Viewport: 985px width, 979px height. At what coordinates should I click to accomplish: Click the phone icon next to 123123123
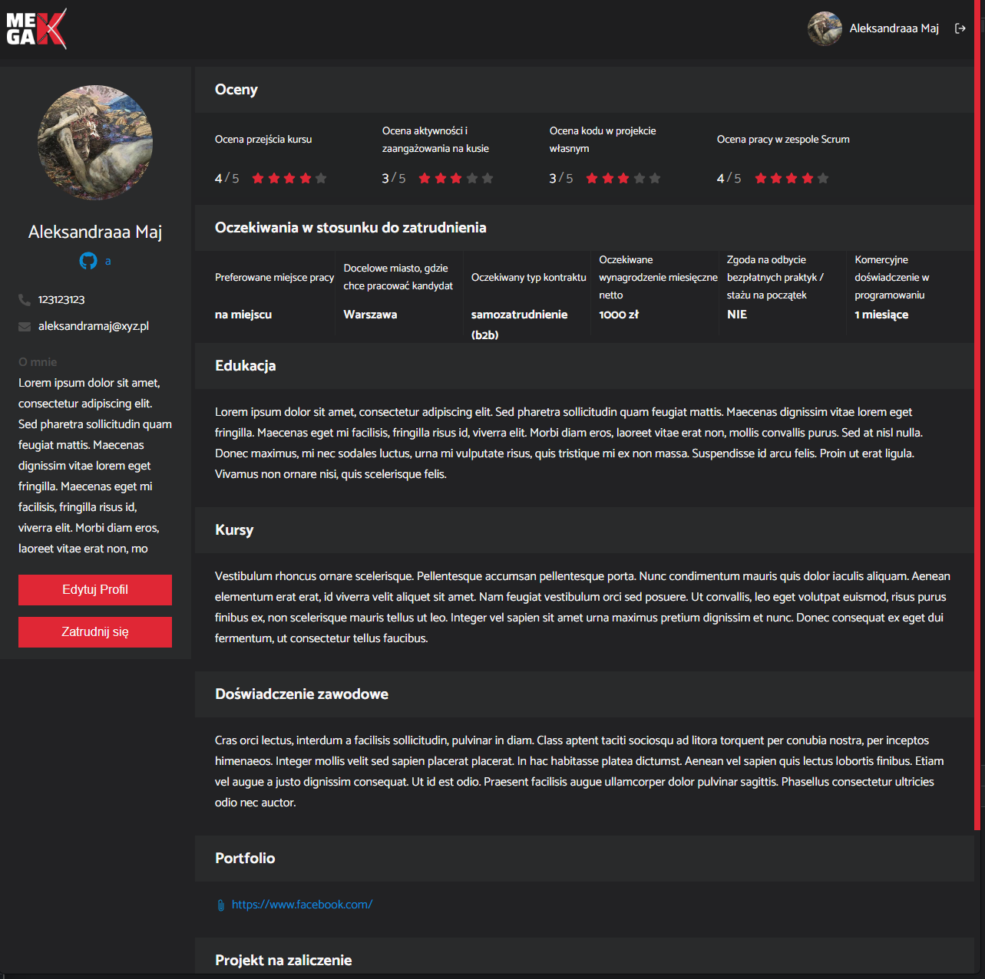(x=23, y=299)
